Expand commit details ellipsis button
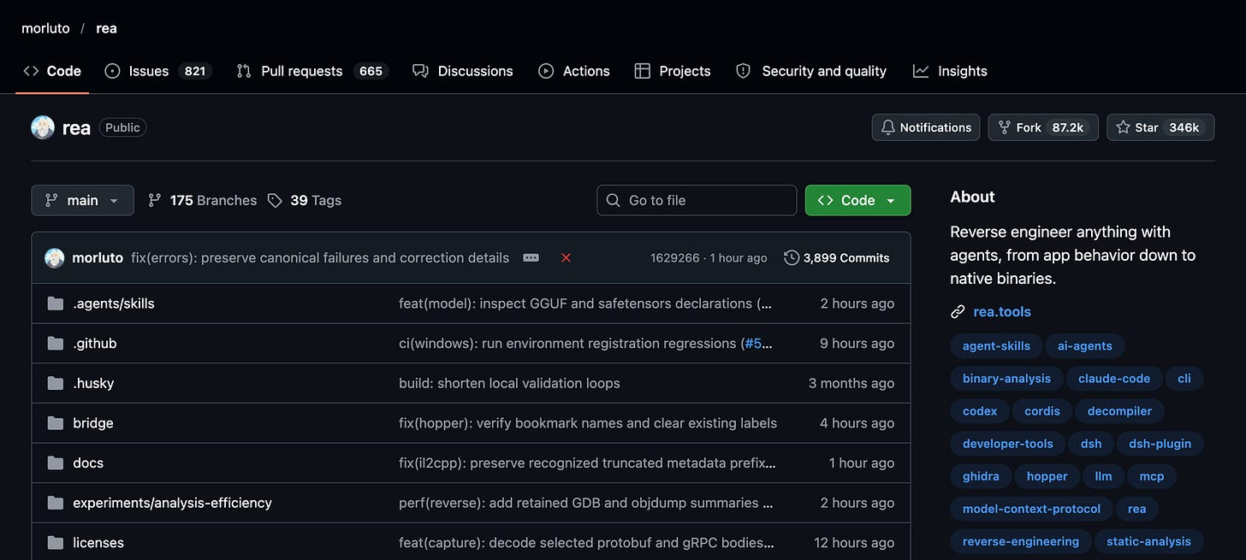Screen dimensions: 1246x560 [x=531, y=257]
